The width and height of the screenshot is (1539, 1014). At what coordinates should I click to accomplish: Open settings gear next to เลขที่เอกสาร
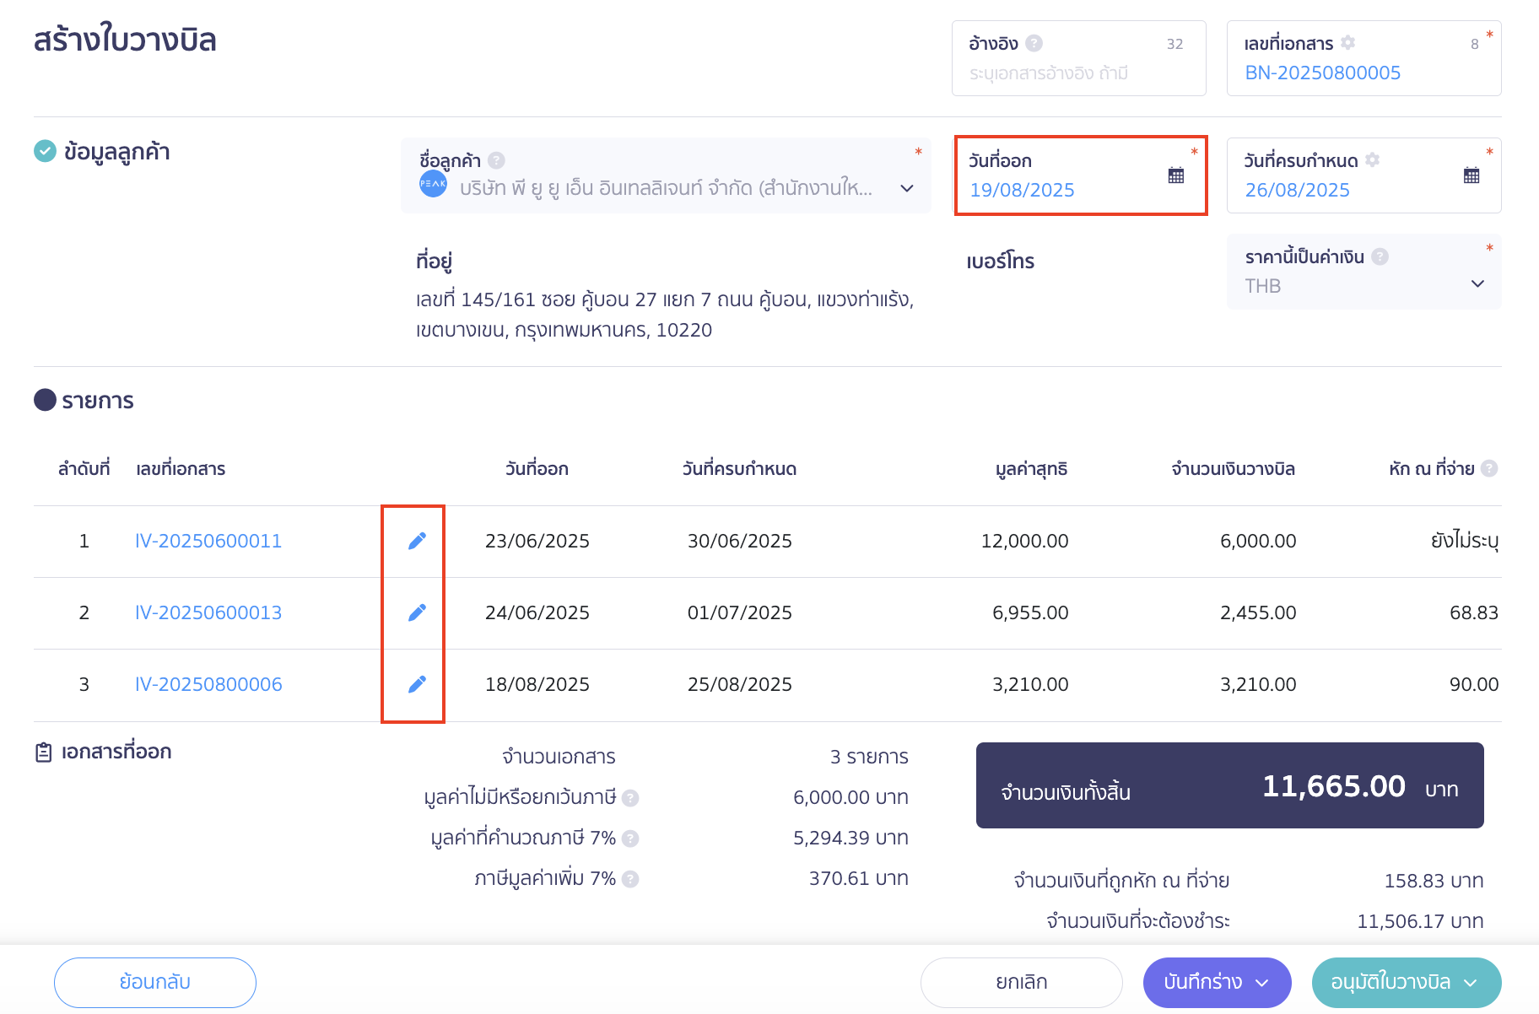point(1347,42)
